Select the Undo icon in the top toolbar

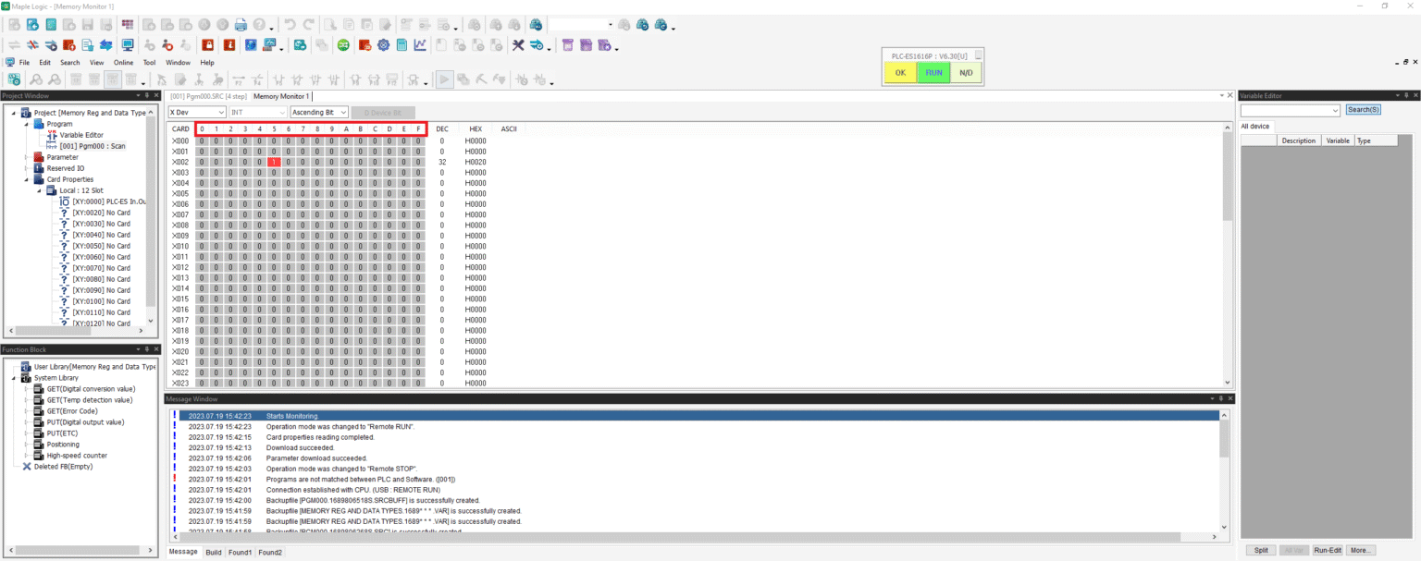(291, 25)
